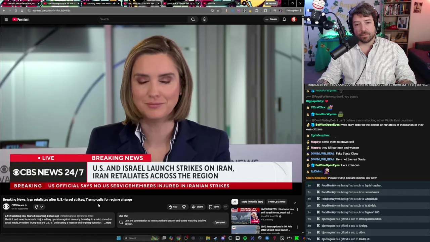Open YouTube notifications bell
The width and height of the screenshot is (430, 242).
click(284, 19)
